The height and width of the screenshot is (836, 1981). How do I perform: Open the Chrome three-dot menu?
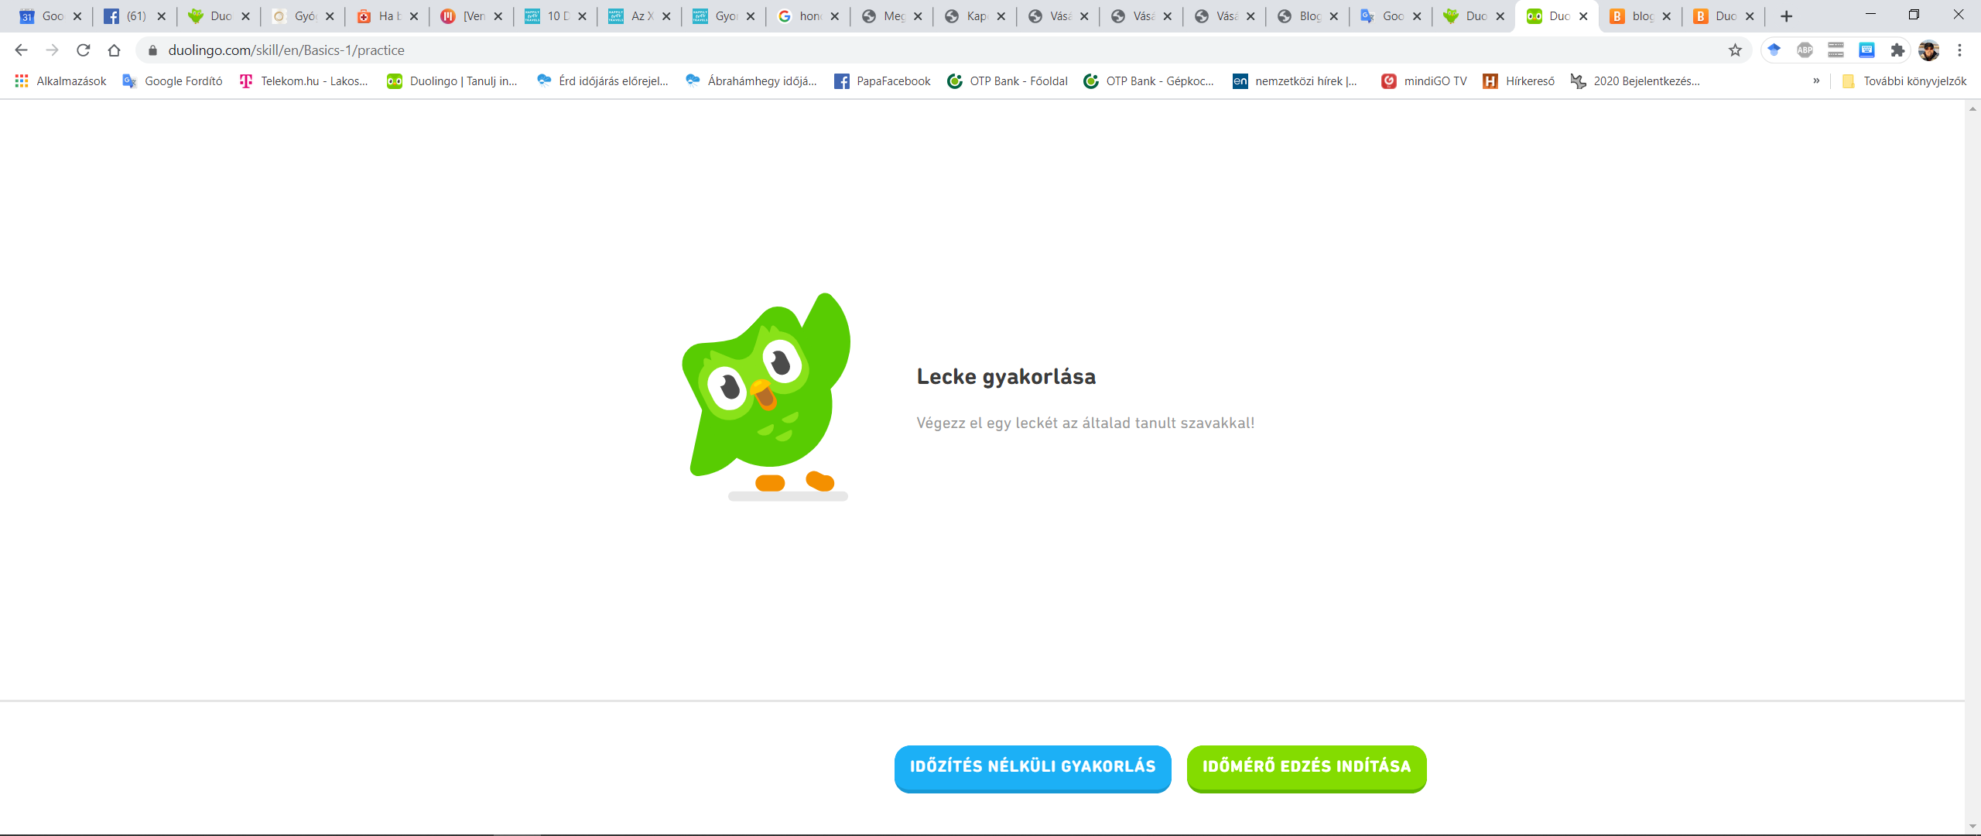pos(1959,50)
